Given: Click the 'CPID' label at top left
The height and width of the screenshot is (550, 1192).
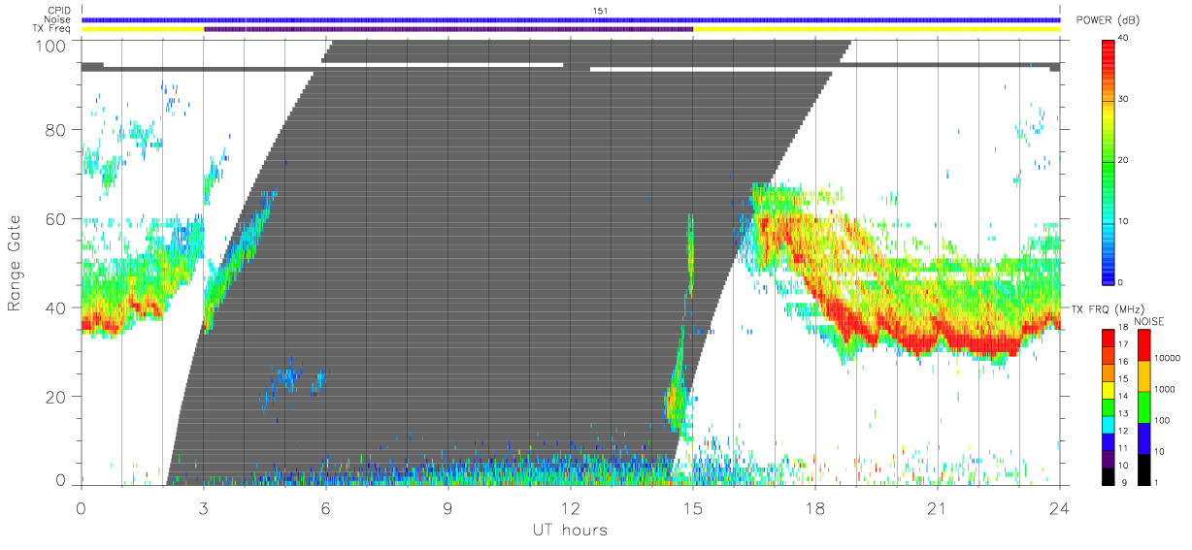Looking at the screenshot, I should pos(60,11).
